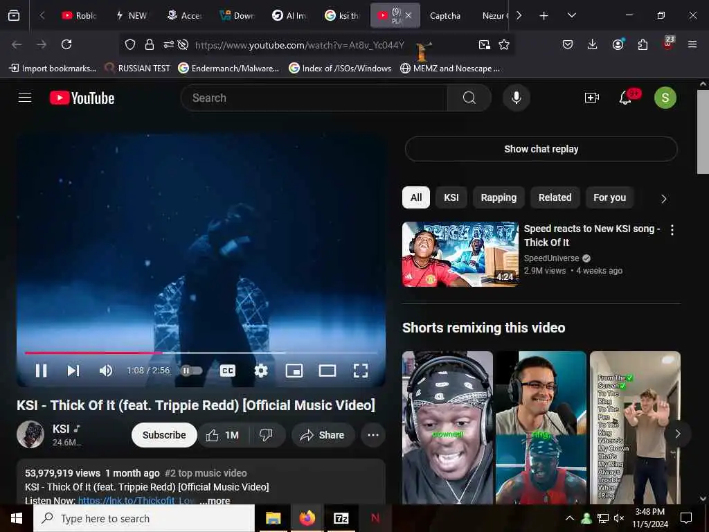
Task: Open picture-in-picture from address bar
Action: click(484, 44)
